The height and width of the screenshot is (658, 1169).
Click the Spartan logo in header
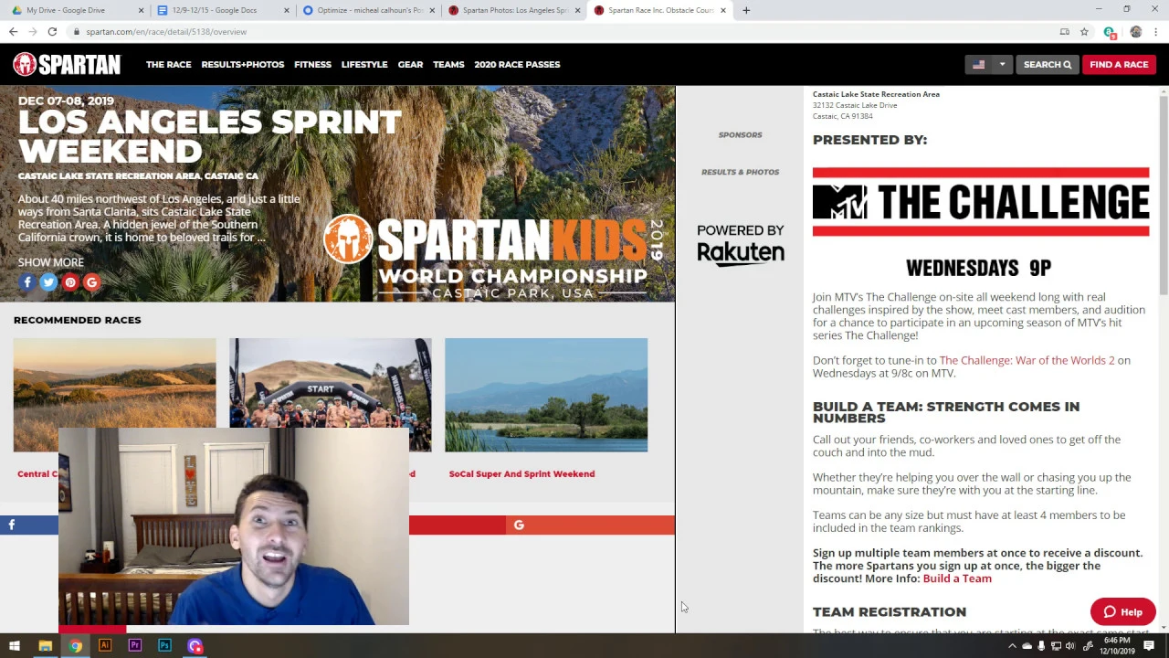click(67, 64)
